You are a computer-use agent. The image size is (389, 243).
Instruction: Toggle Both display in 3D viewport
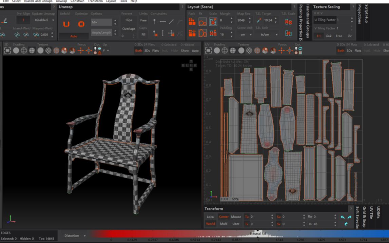click(x=138, y=50)
